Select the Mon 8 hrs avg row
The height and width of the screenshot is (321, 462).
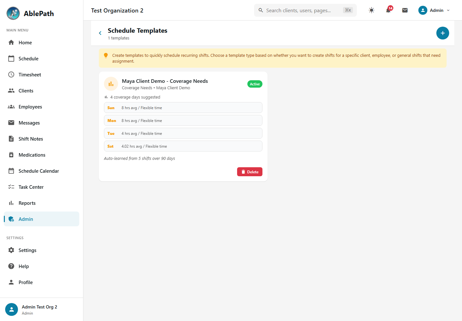coord(183,120)
